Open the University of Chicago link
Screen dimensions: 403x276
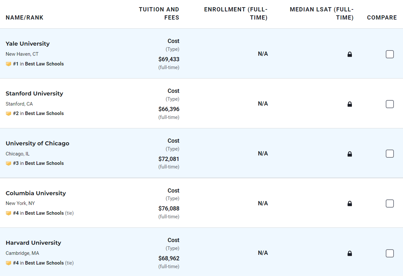pos(37,143)
